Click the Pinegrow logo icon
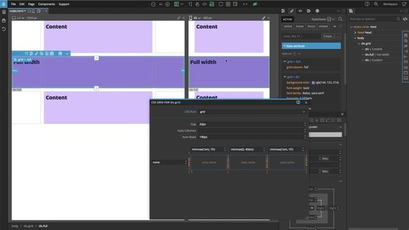The image size is (409, 230). pyautogui.click(x=4, y=4)
